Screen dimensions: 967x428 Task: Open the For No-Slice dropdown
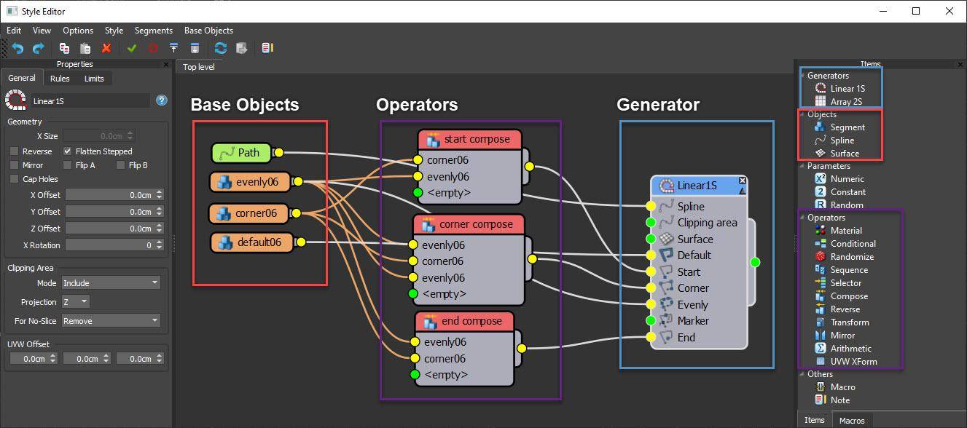[111, 320]
